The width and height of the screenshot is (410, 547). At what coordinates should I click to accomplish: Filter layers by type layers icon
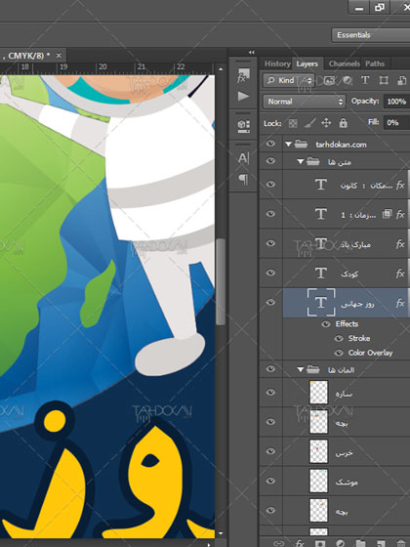pyautogui.click(x=365, y=80)
